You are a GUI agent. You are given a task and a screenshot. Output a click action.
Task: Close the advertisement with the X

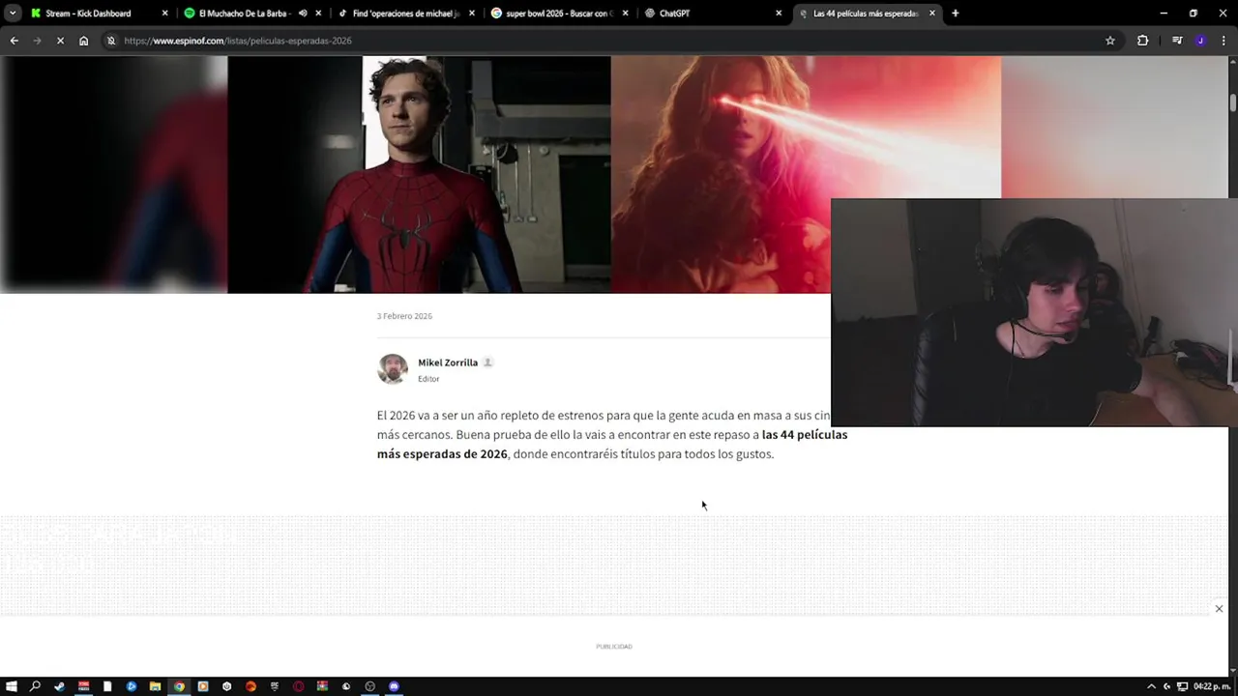pyautogui.click(x=1219, y=608)
